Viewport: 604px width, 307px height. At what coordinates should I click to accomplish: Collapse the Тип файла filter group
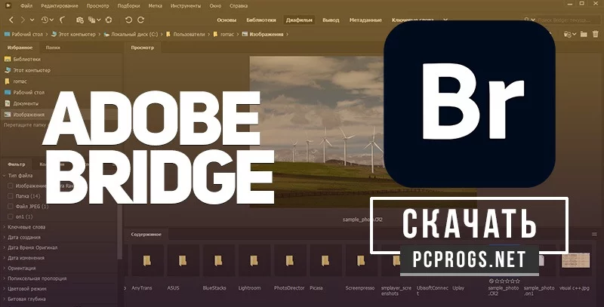click(5, 176)
